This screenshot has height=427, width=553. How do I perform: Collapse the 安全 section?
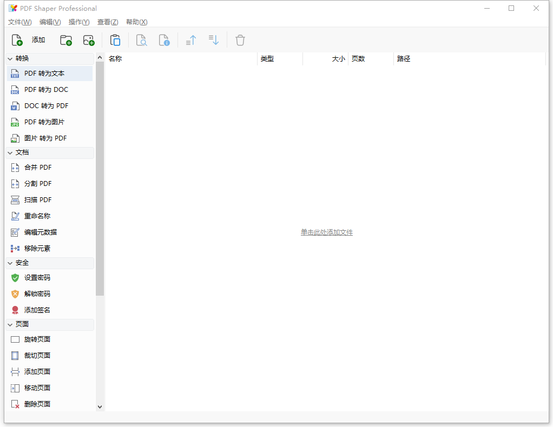10,263
